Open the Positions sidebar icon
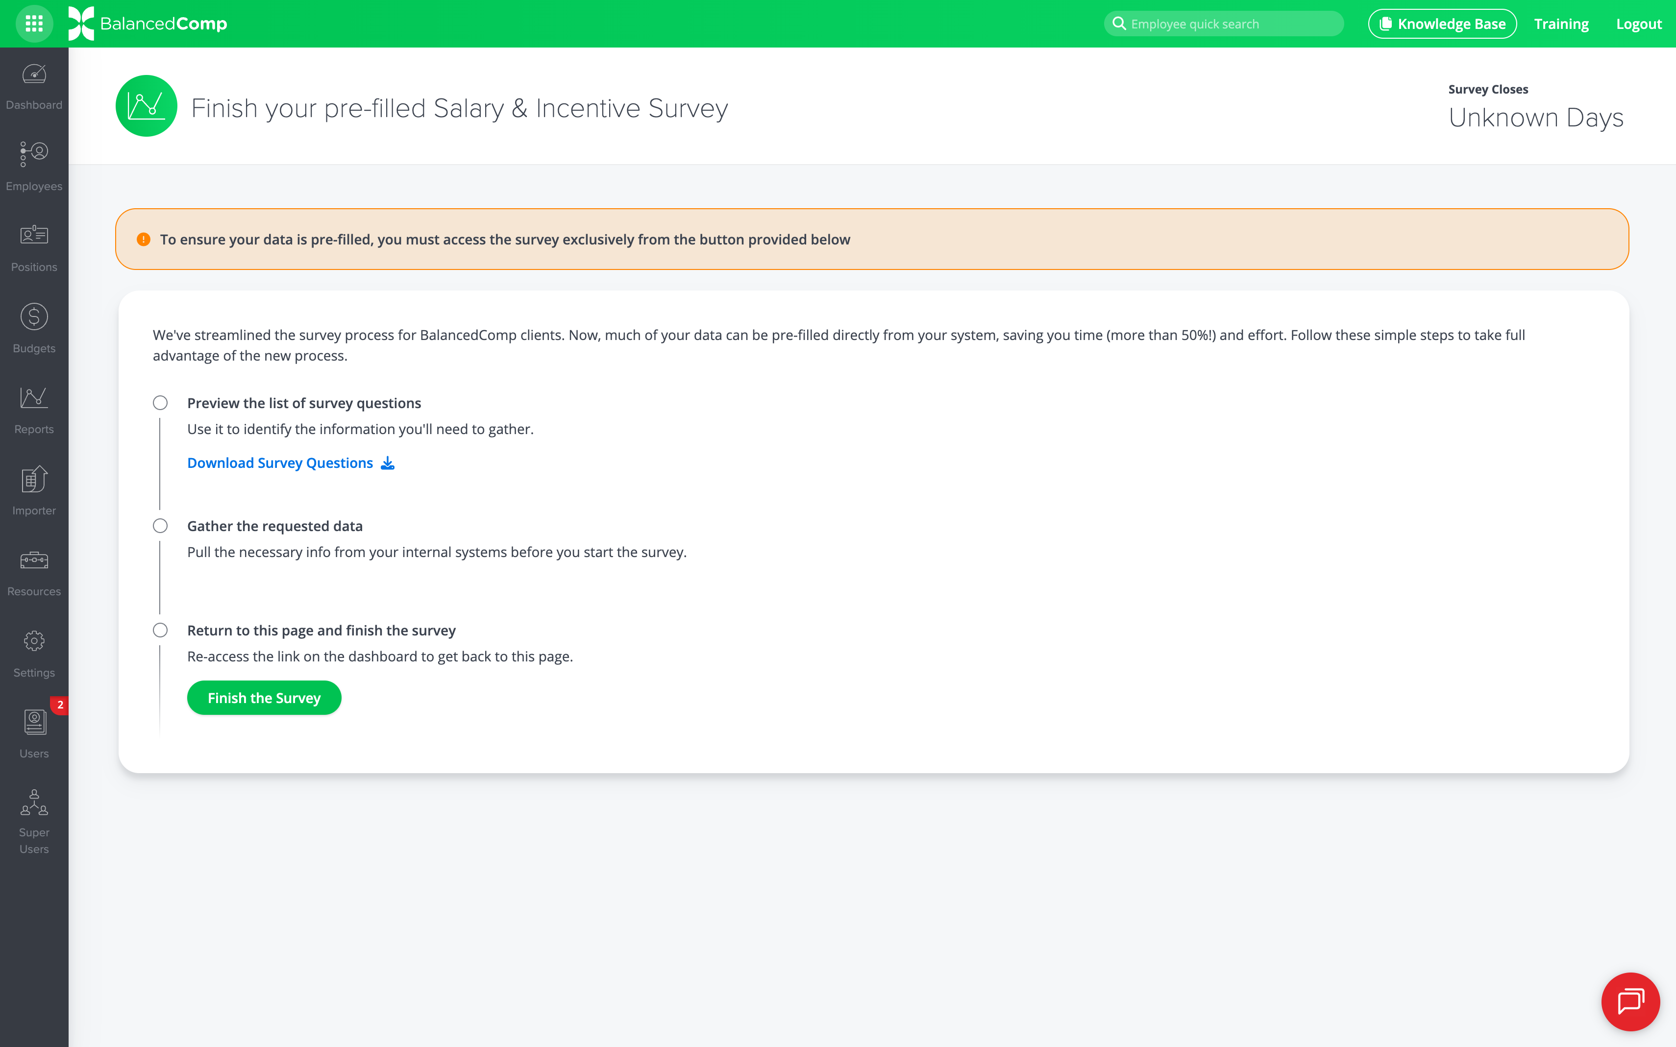The image size is (1676, 1047). pyautogui.click(x=34, y=247)
